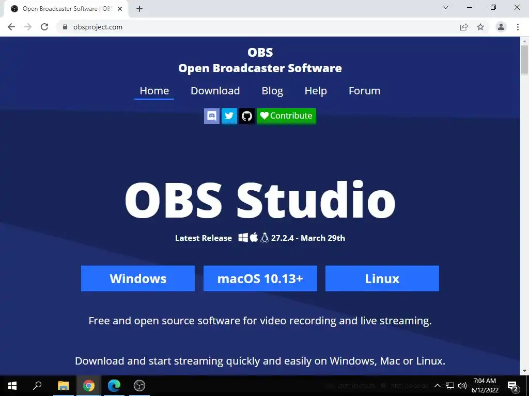Launch Microsoft Edge from taskbar
Viewport: 529px width, 396px height.
point(114,386)
